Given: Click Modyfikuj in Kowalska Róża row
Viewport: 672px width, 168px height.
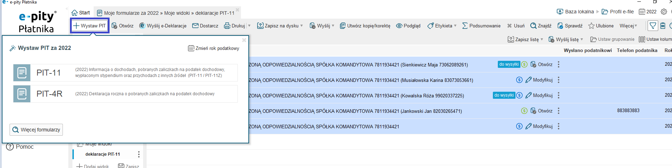Looking at the screenshot, I should point(539,95).
